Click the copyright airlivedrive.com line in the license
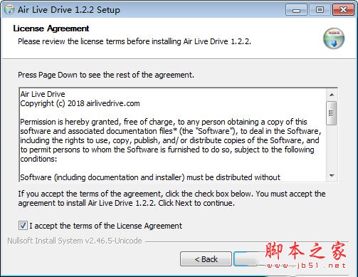The image size is (358, 277). point(80,103)
